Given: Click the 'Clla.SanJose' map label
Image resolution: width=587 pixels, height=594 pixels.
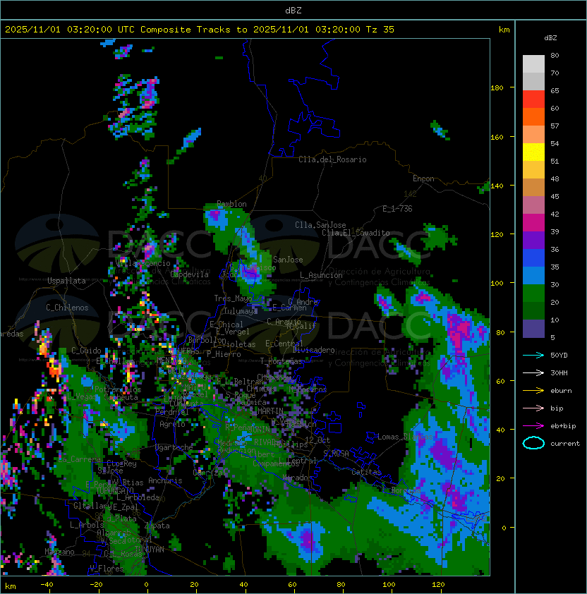Looking at the screenshot, I should [x=320, y=225].
